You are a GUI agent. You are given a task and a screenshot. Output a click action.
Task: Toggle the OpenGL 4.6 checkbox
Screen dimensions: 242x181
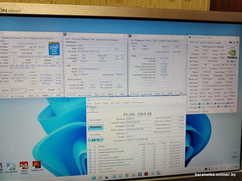click(226, 106)
